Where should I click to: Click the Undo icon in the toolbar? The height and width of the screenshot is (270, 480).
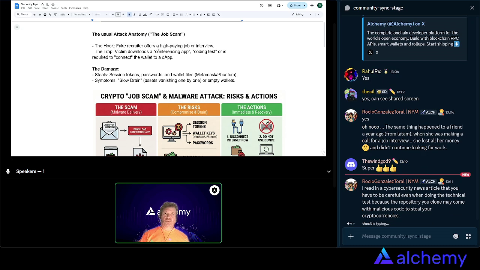34,14
